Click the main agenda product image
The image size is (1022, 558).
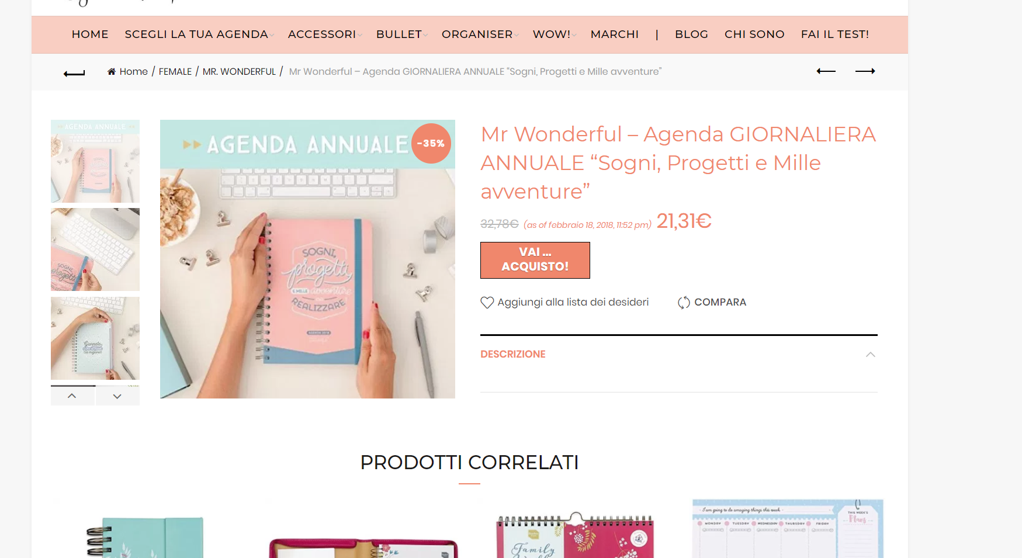coord(307,259)
